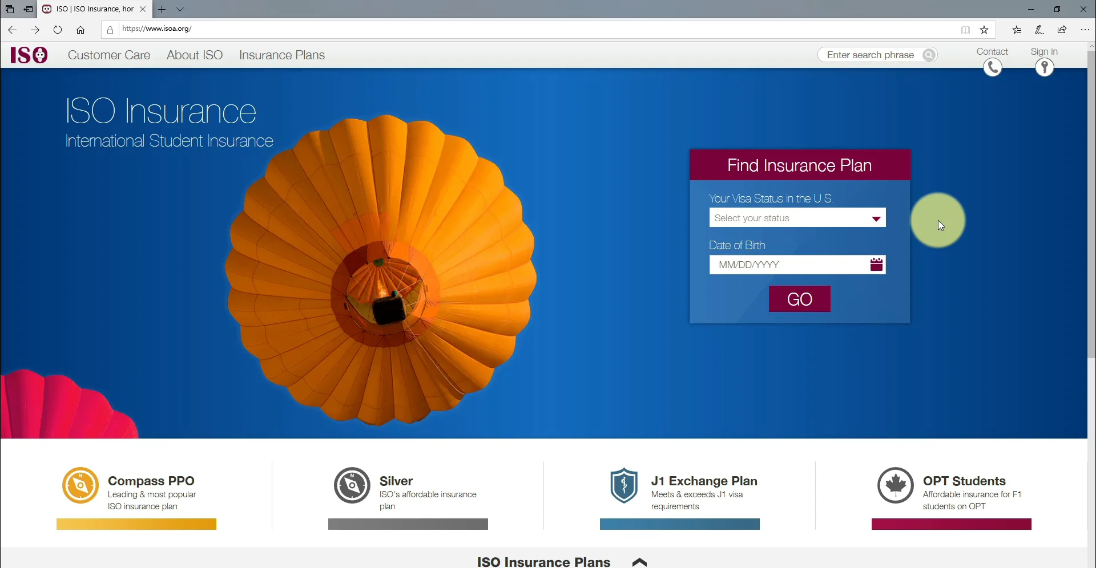Click the GO button

pos(800,299)
